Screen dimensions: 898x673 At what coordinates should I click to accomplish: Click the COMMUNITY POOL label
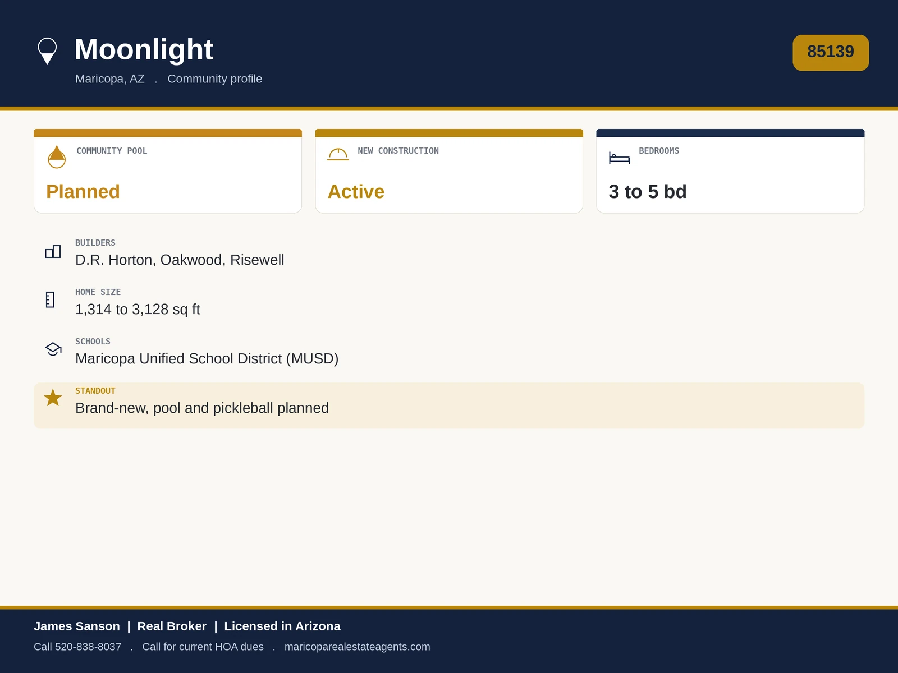112,151
